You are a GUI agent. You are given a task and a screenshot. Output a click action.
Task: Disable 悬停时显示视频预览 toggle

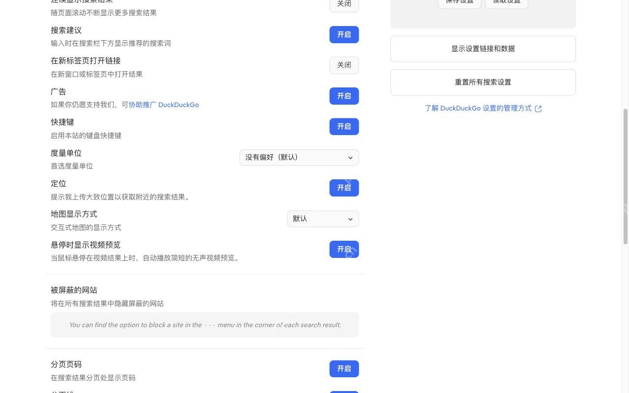[x=344, y=249]
